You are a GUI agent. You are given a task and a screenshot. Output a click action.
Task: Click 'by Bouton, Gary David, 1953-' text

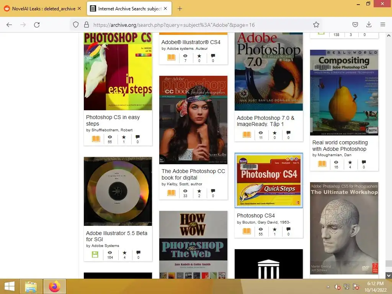[263, 222]
